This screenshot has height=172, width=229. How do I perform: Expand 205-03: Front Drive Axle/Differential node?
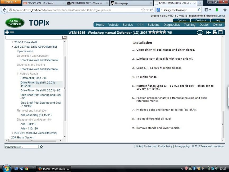click(12, 133)
